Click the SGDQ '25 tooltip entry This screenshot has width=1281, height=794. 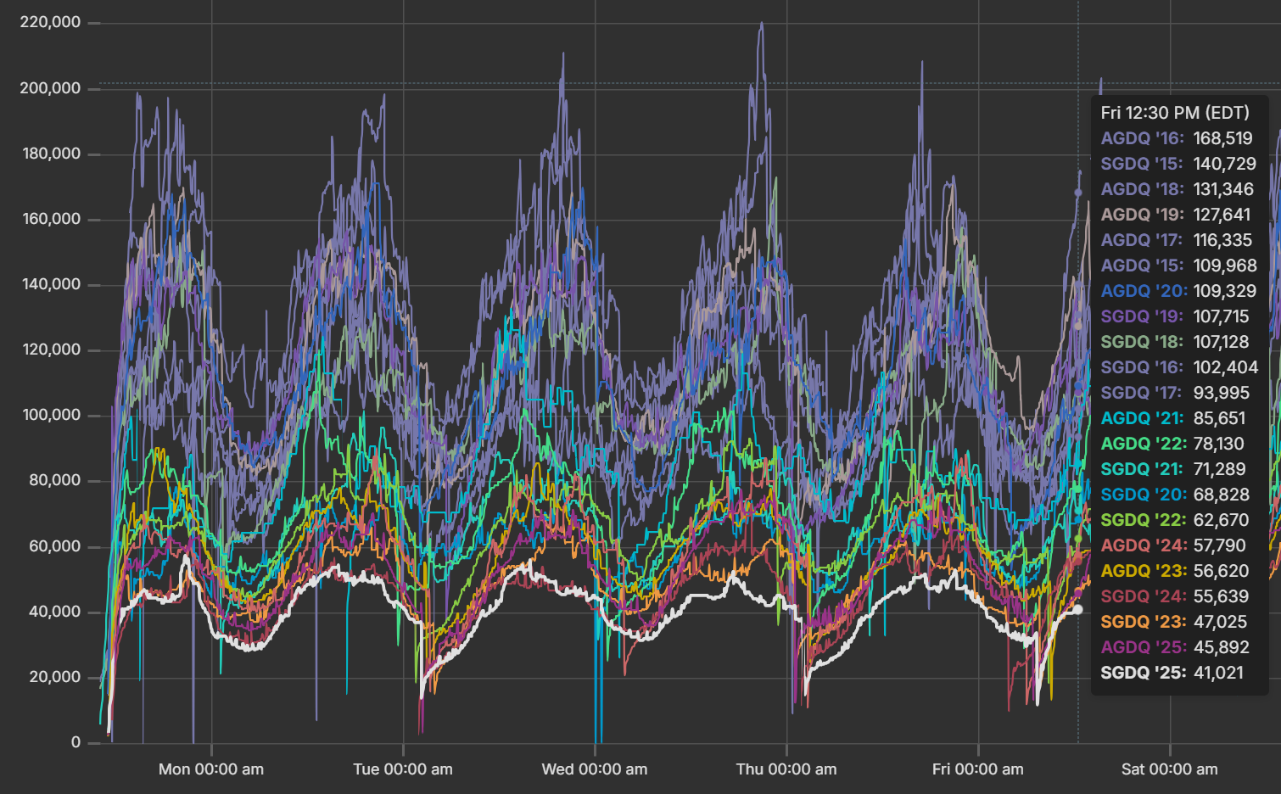point(1172,673)
